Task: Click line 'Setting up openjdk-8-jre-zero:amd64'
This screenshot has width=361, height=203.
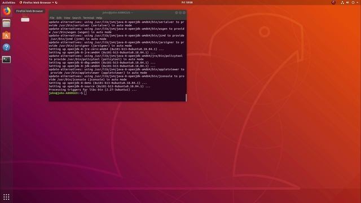Action: click(x=106, y=49)
